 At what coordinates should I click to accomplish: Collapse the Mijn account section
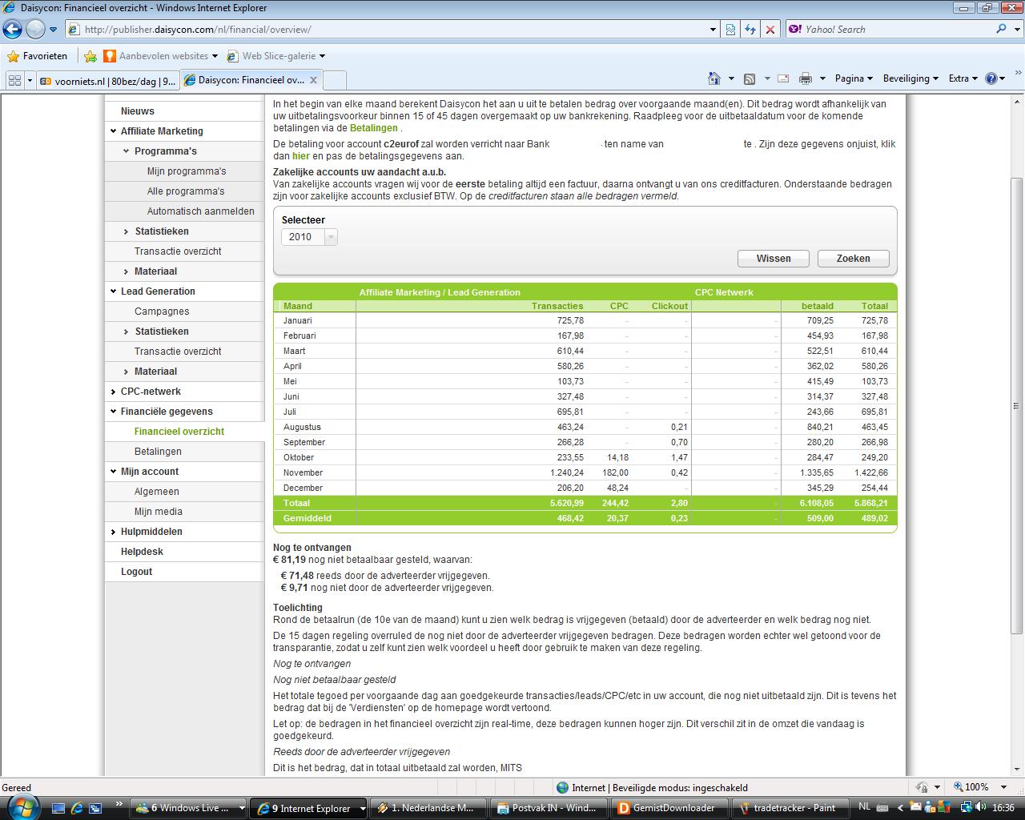pos(114,472)
